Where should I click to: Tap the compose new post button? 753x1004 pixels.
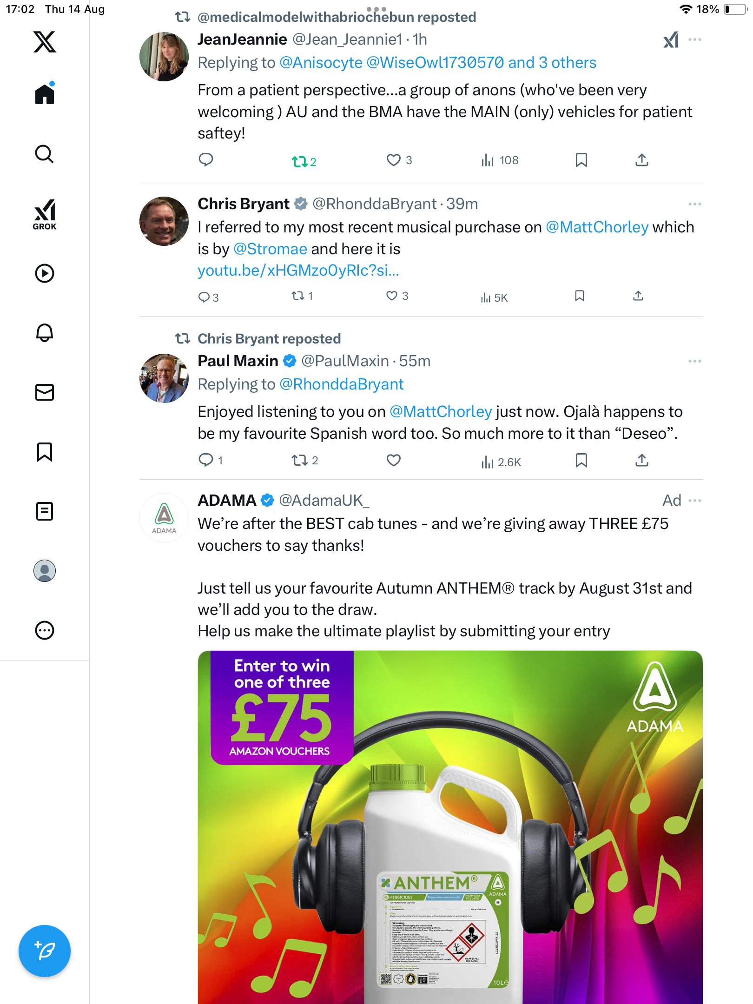45,951
